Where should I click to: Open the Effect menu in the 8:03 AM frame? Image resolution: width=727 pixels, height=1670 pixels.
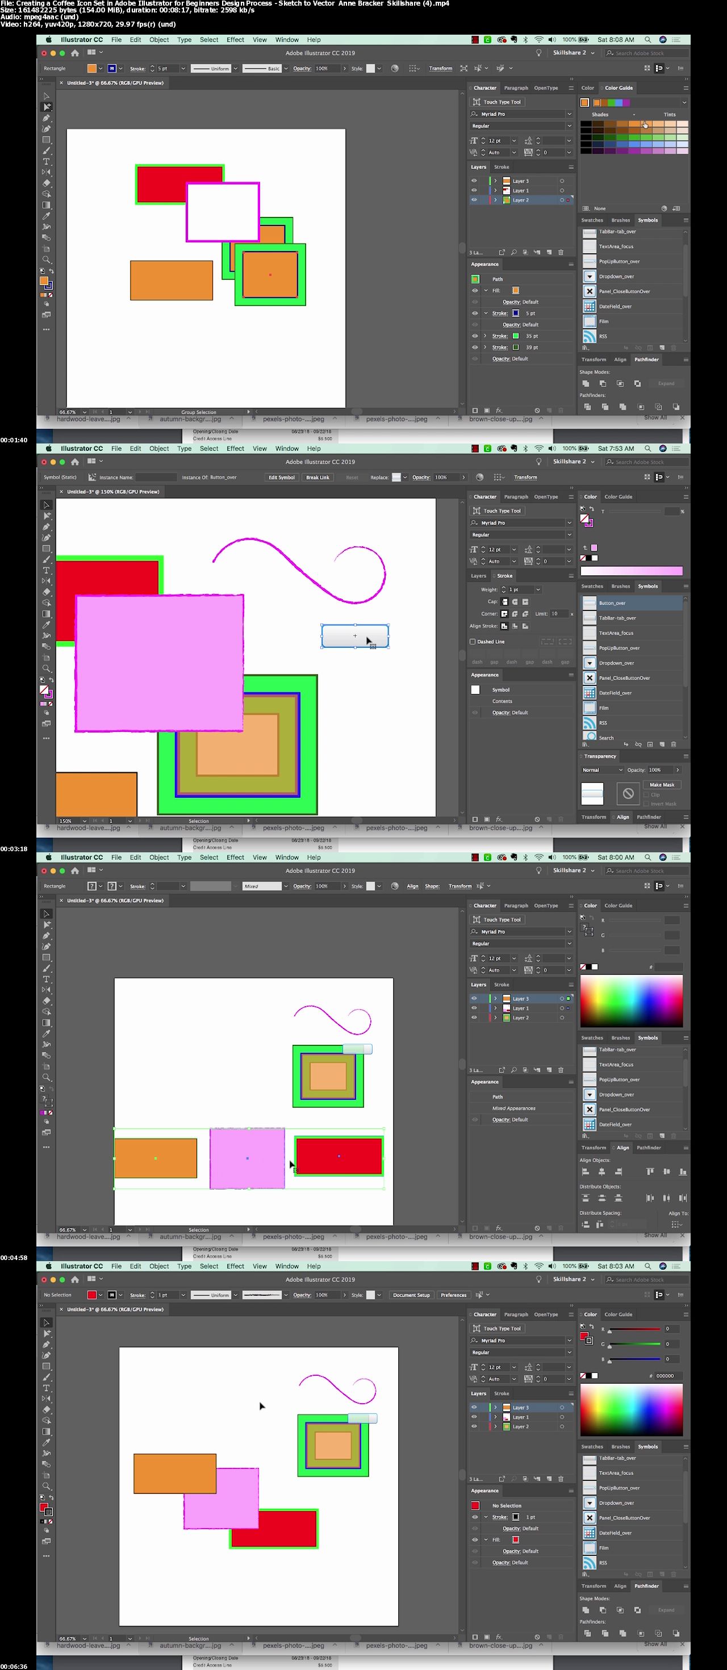(235, 1266)
